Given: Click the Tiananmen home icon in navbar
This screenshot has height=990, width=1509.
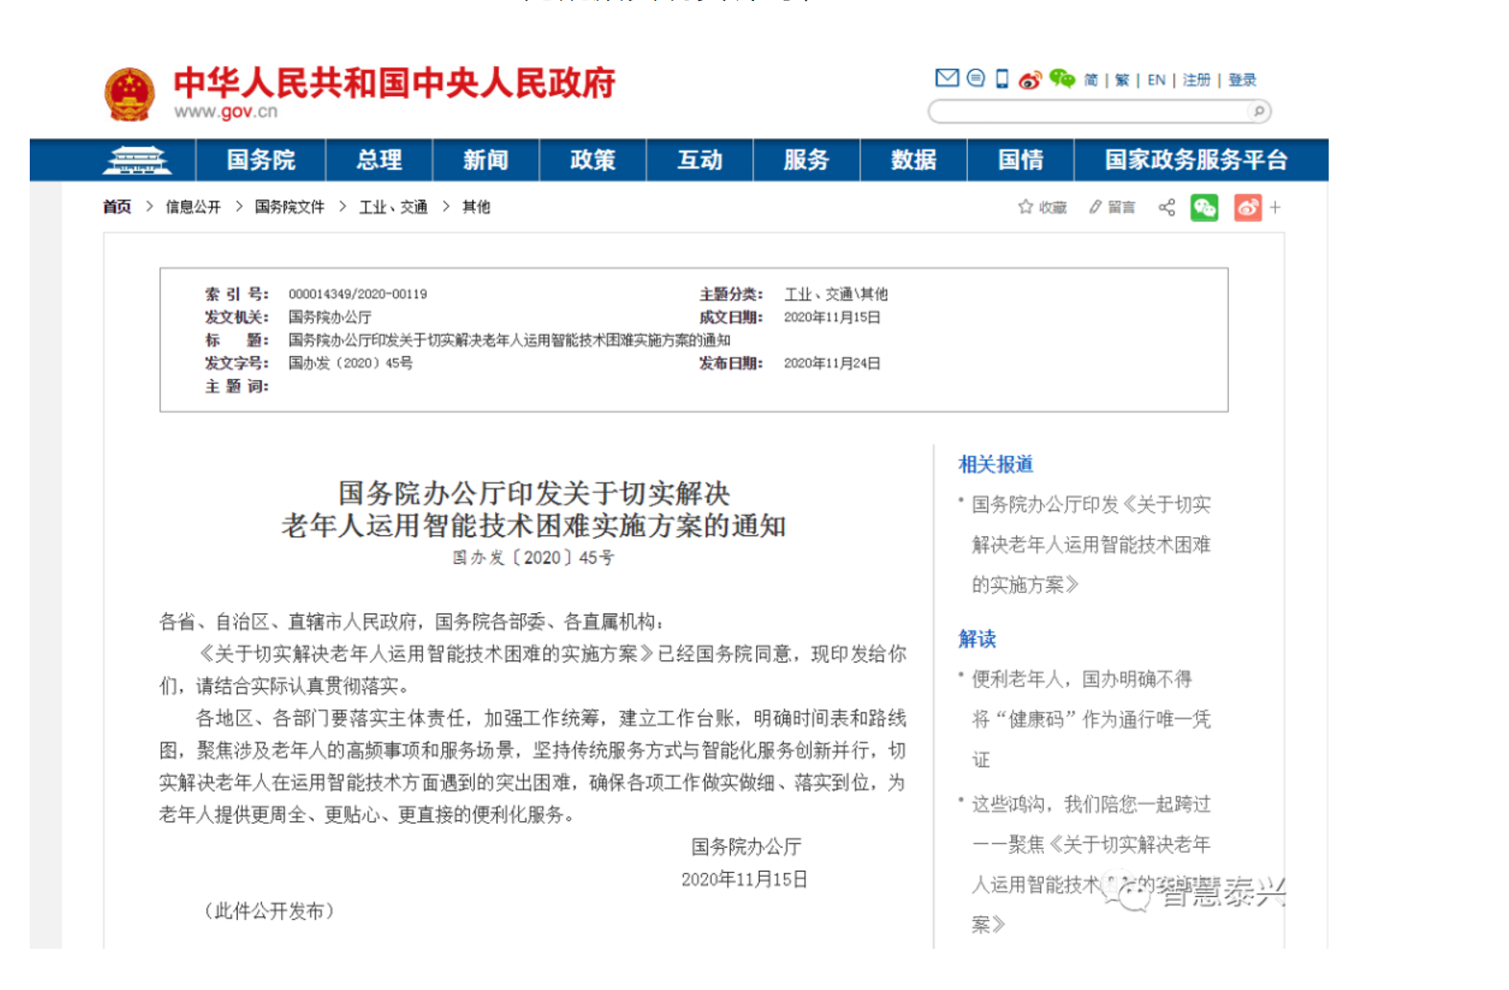Looking at the screenshot, I should tap(137, 160).
